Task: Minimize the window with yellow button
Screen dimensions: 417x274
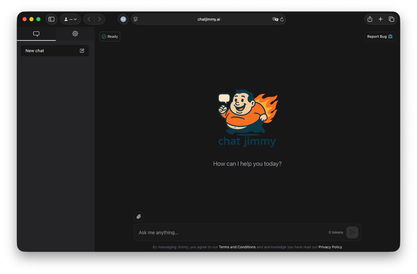Action: pyautogui.click(x=31, y=19)
